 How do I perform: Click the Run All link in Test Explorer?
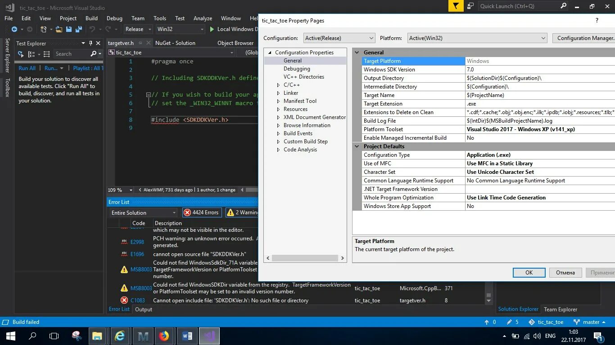[27, 68]
